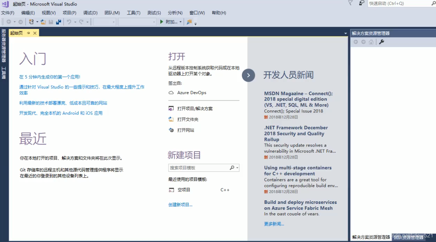Open the 测试(S) menu
This screenshot has height=242, width=436.
[154, 13]
